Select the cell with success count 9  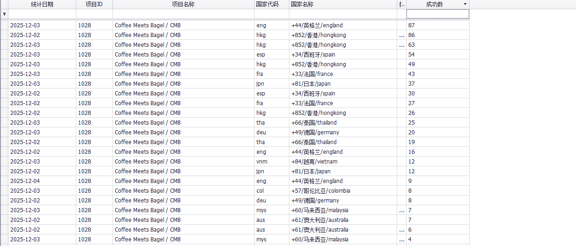pyautogui.click(x=438, y=181)
